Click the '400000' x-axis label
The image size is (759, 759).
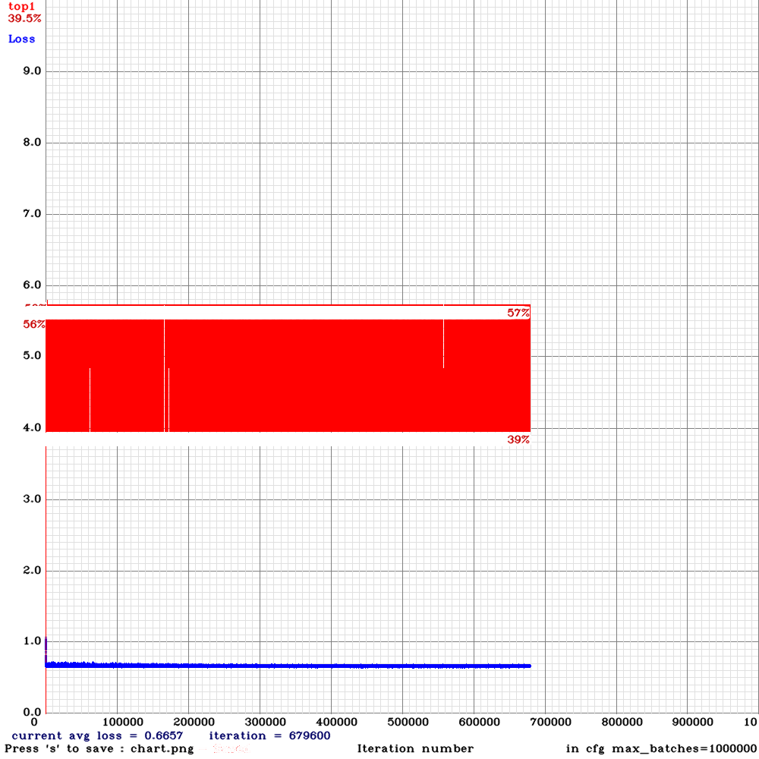pos(336,723)
